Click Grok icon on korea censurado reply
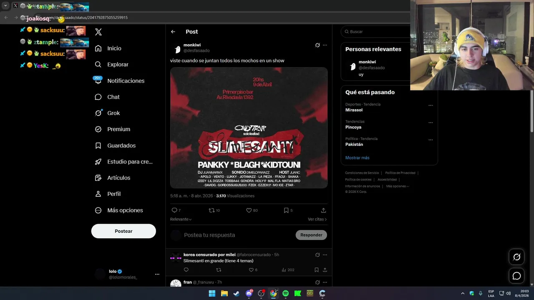The width and height of the screenshot is (534, 300). pyautogui.click(x=317, y=255)
